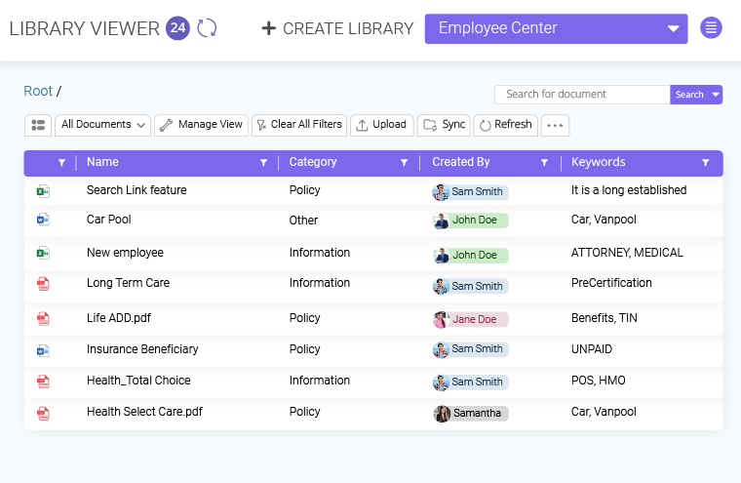Screen dimensions: 741x483
Task: Click the Upload button
Action: point(382,125)
